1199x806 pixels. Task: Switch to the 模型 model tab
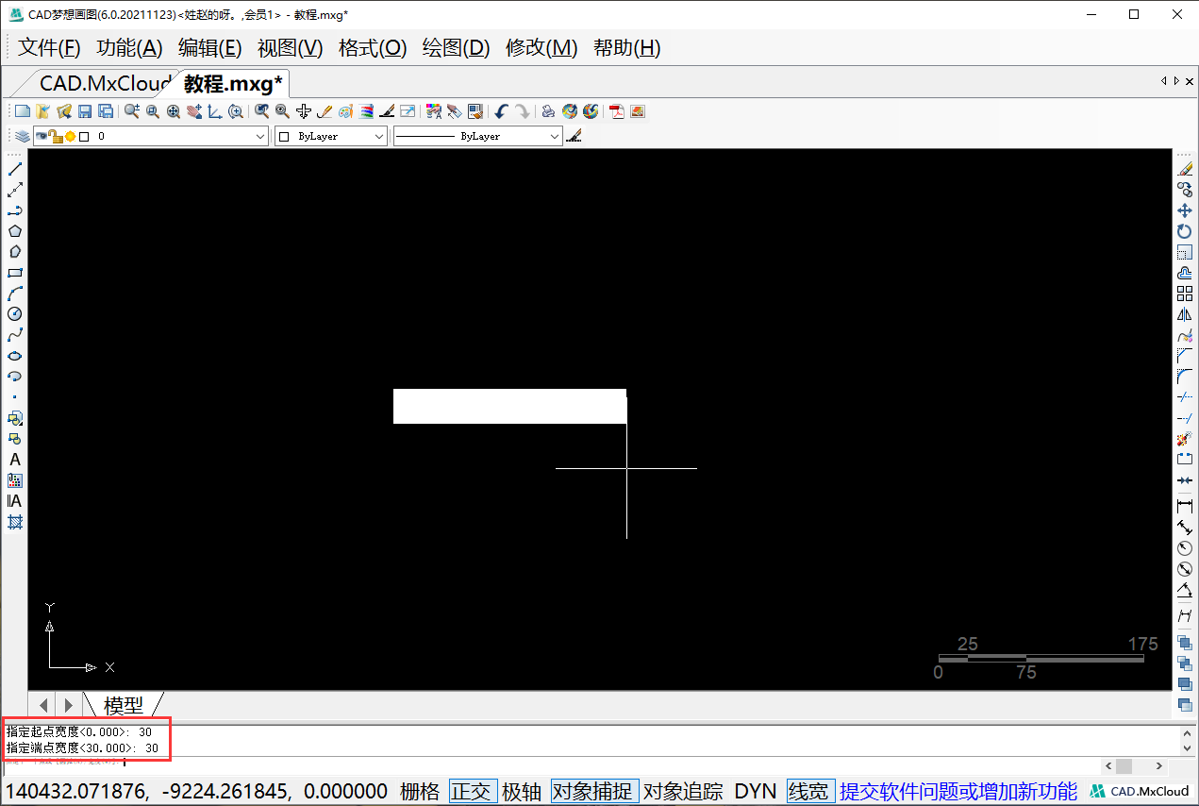coord(124,704)
